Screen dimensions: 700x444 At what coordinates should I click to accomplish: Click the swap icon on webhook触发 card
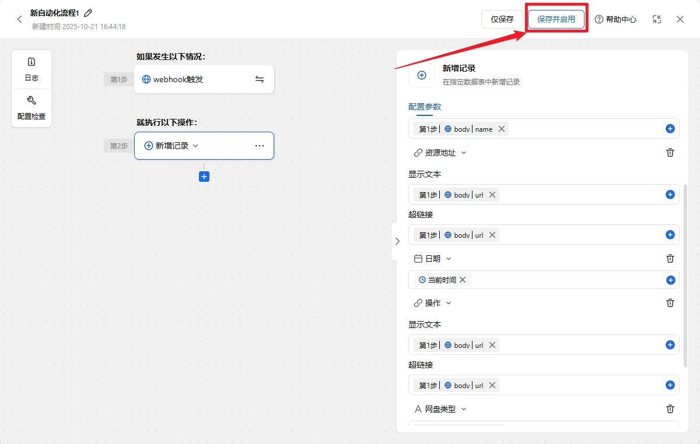260,79
